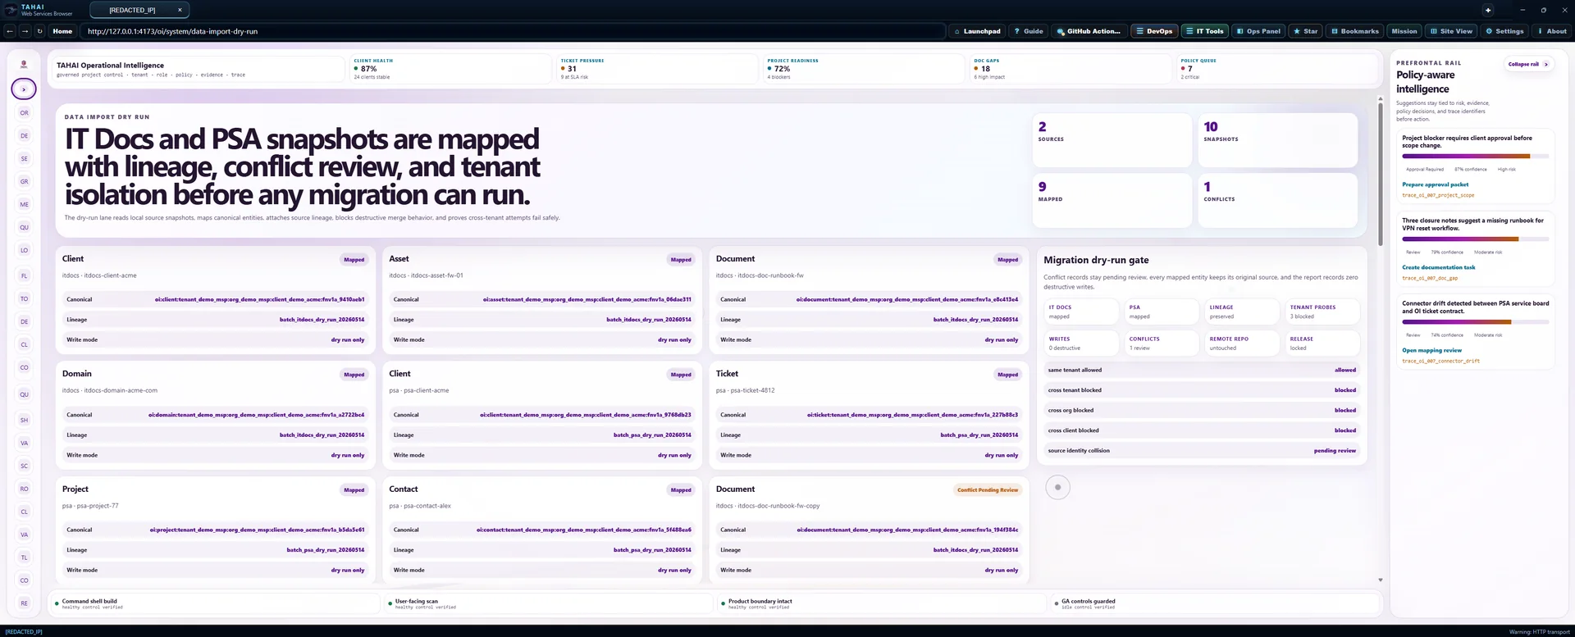
Task: Select the TL sidebar icon
Action: pyautogui.click(x=24, y=557)
